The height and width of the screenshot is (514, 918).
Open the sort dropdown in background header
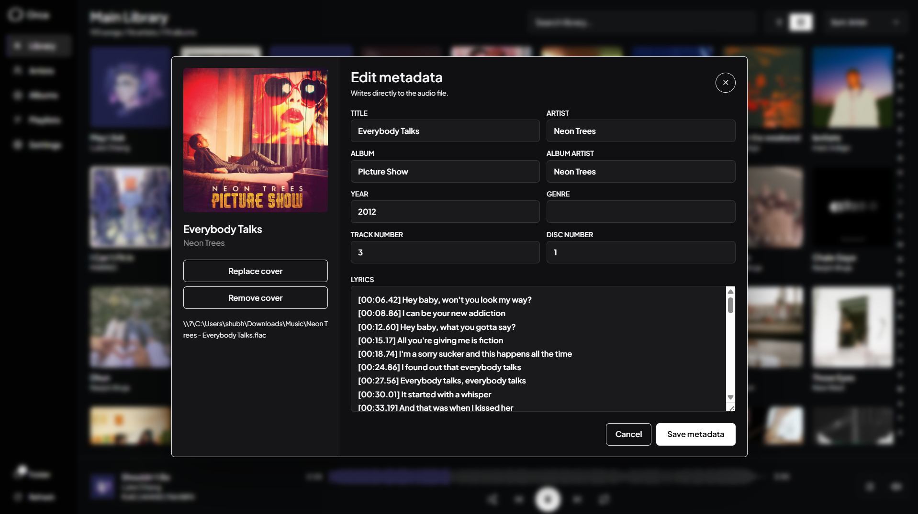point(865,22)
